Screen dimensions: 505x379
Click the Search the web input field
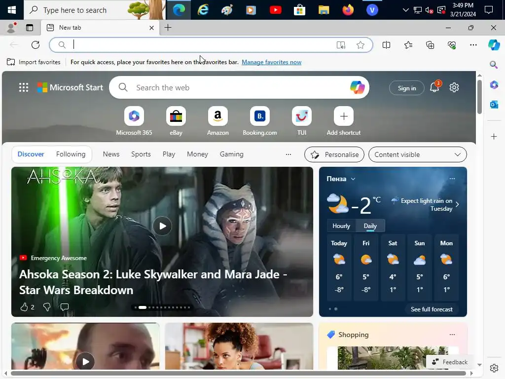click(239, 87)
